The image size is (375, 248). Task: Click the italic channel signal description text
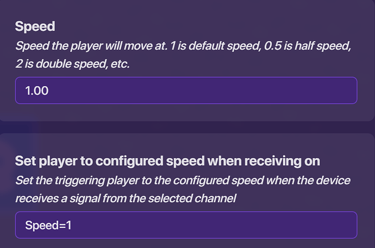tap(183, 189)
